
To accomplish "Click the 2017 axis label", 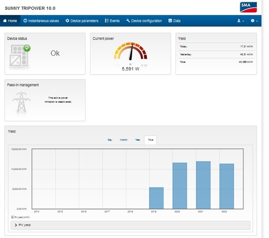I will click(107, 212).
